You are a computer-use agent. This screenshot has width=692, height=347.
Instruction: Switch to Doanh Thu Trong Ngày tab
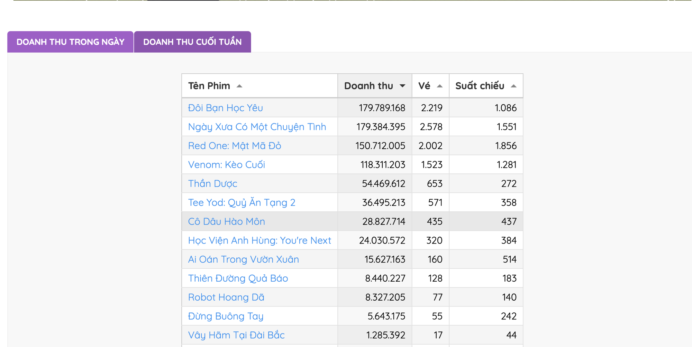pyautogui.click(x=70, y=42)
